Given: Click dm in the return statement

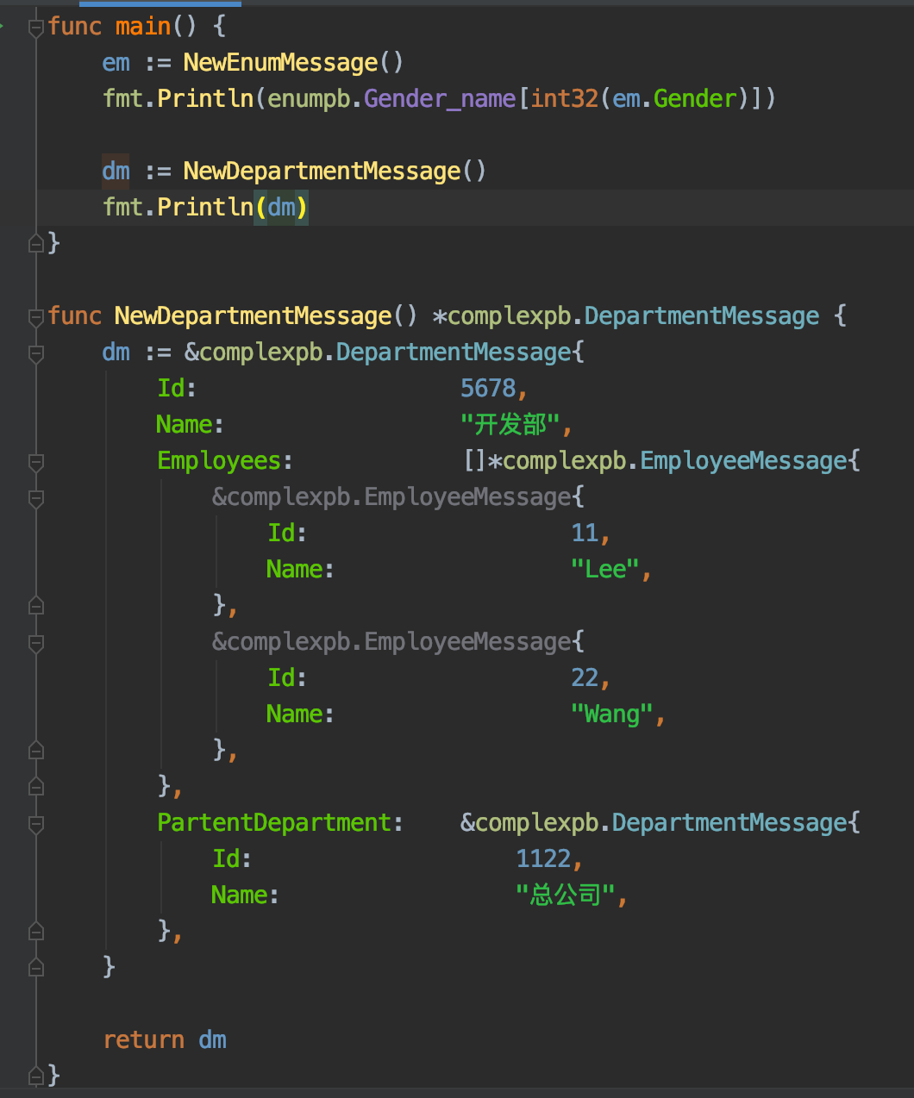Looking at the screenshot, I should coord(212,1040).
